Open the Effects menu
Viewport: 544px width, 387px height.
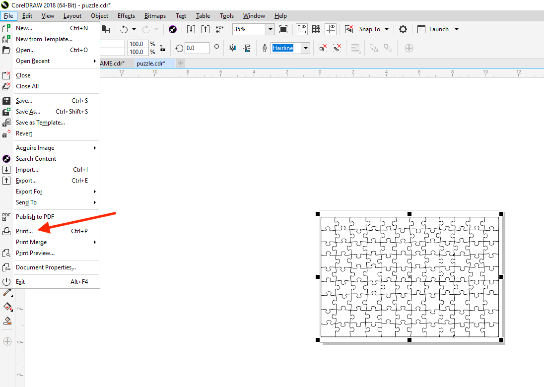point(126,16)
